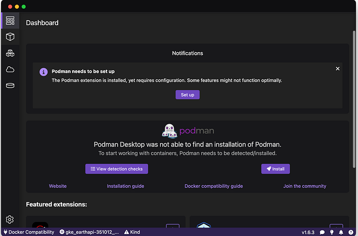358x236 pixels.
Task: Open the Installation guide link
Action: pos(125,186)
